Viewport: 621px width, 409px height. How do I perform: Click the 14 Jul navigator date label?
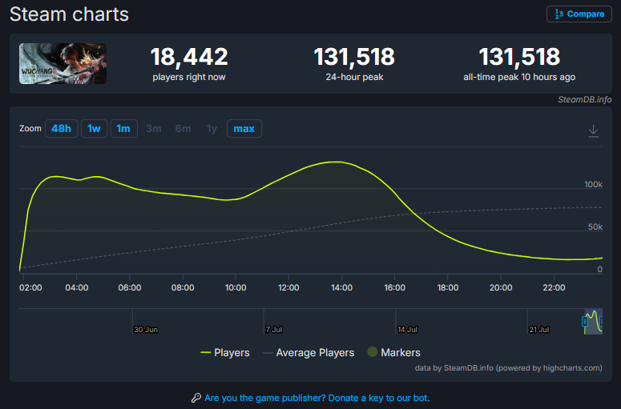pos(407,330)
